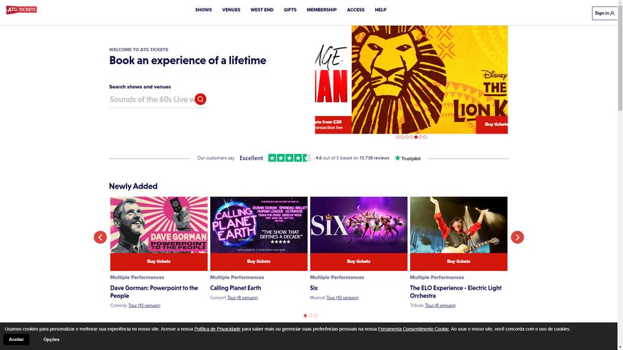This screenshot has height=350, width=623.
Task: Open the Calling Planet Earth poster thumbnail
Action: [259, 225]
